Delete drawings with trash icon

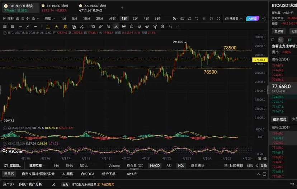162,26
